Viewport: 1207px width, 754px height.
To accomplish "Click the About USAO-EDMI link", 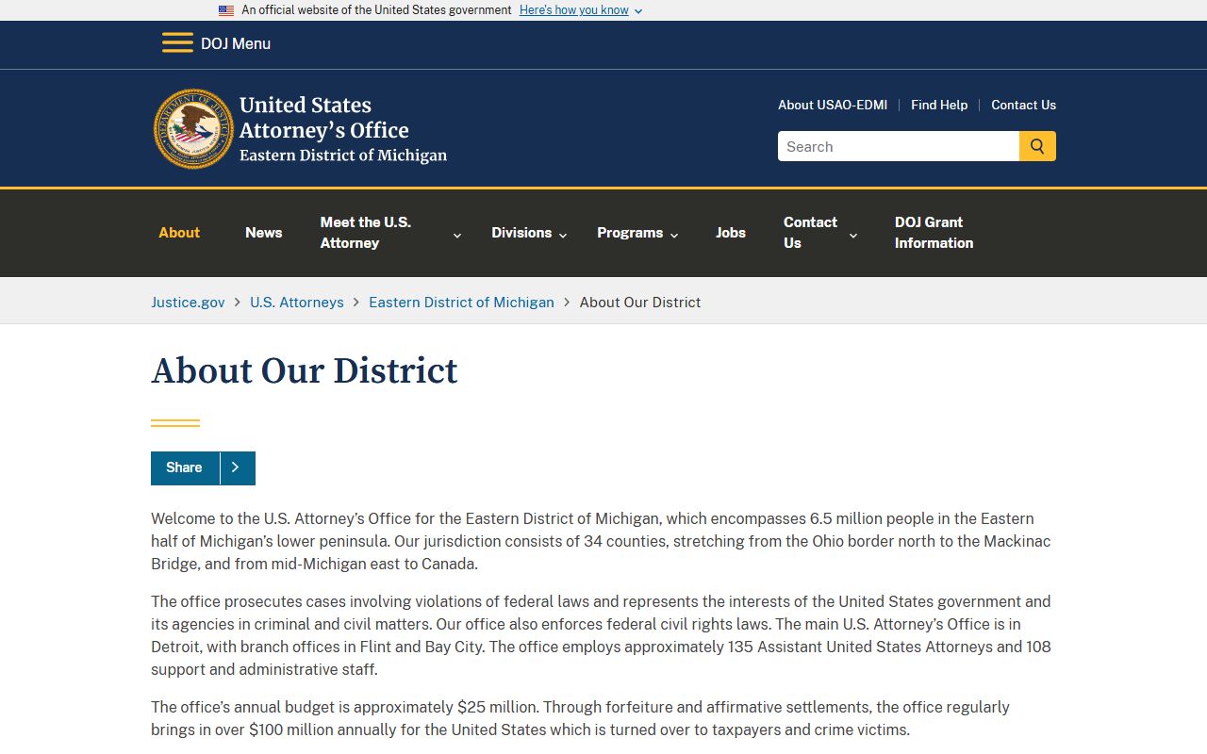I will tap(833, 105).
